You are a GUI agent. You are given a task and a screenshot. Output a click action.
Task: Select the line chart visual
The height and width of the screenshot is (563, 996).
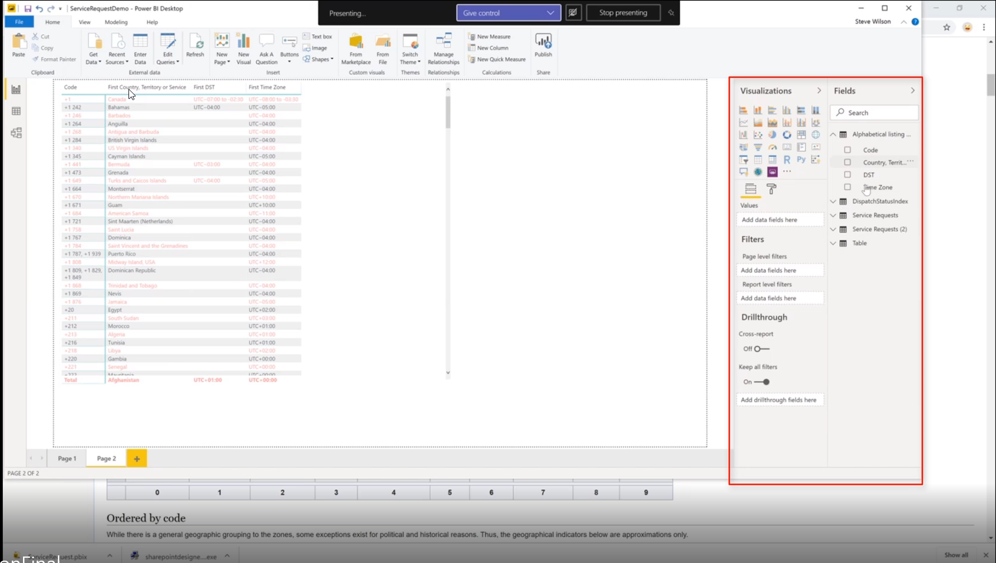[743, 122]
